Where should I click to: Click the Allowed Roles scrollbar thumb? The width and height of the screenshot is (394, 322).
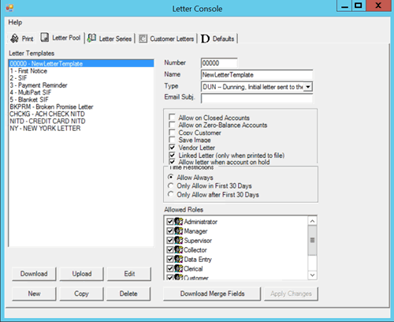[312, 240]
